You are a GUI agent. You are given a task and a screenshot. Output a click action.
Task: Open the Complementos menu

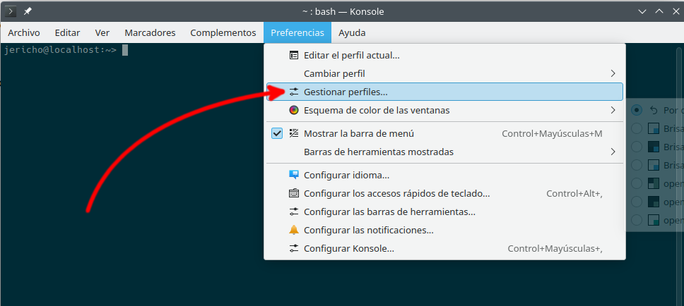(x=223, y=32)
